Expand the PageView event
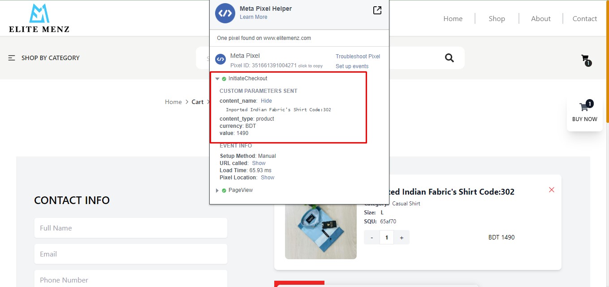 217,191
